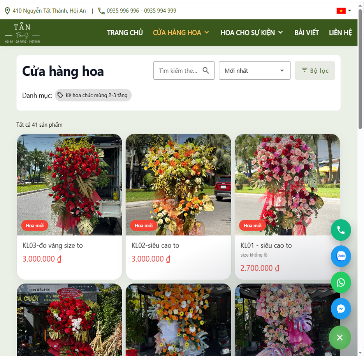Image resolution: width=364 pixels, height=356 pixels.
Task: Click the location pin icon by address
Action: point(7,11)
